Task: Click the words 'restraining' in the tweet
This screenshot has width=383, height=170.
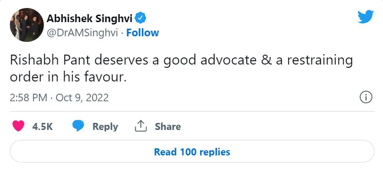Action: click(x=320, y=61)
